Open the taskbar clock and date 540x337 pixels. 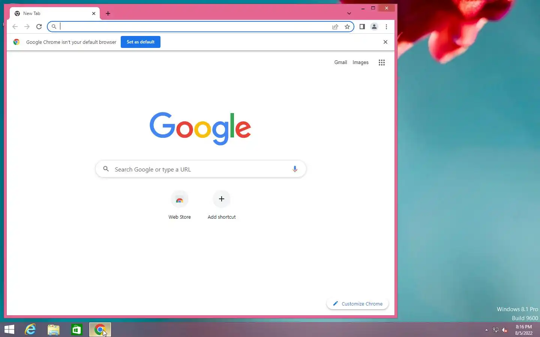524,330
